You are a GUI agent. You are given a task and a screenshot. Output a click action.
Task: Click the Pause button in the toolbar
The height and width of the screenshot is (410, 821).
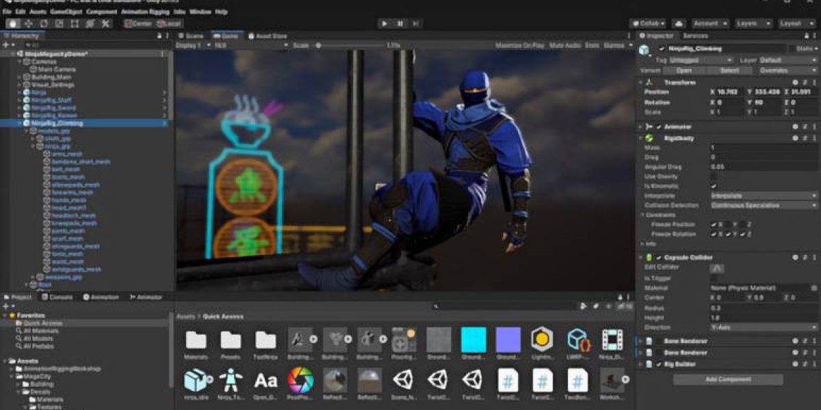pos(400,24)
